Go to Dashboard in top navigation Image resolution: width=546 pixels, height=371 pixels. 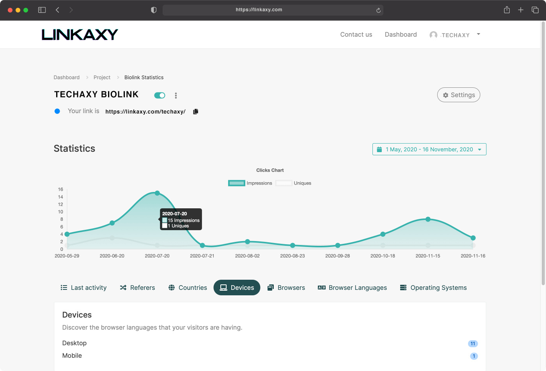pos(401,35)
